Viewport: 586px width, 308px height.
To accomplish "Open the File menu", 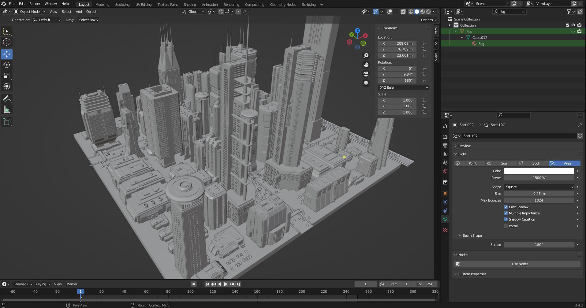I will tap(12, 4).
